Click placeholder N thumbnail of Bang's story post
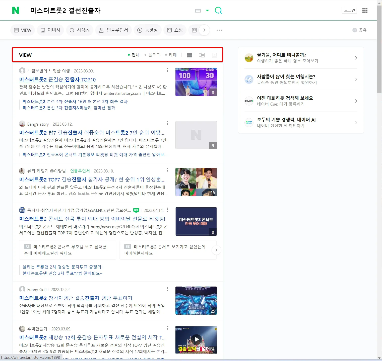Screen dimensions: 382x361 196,135
